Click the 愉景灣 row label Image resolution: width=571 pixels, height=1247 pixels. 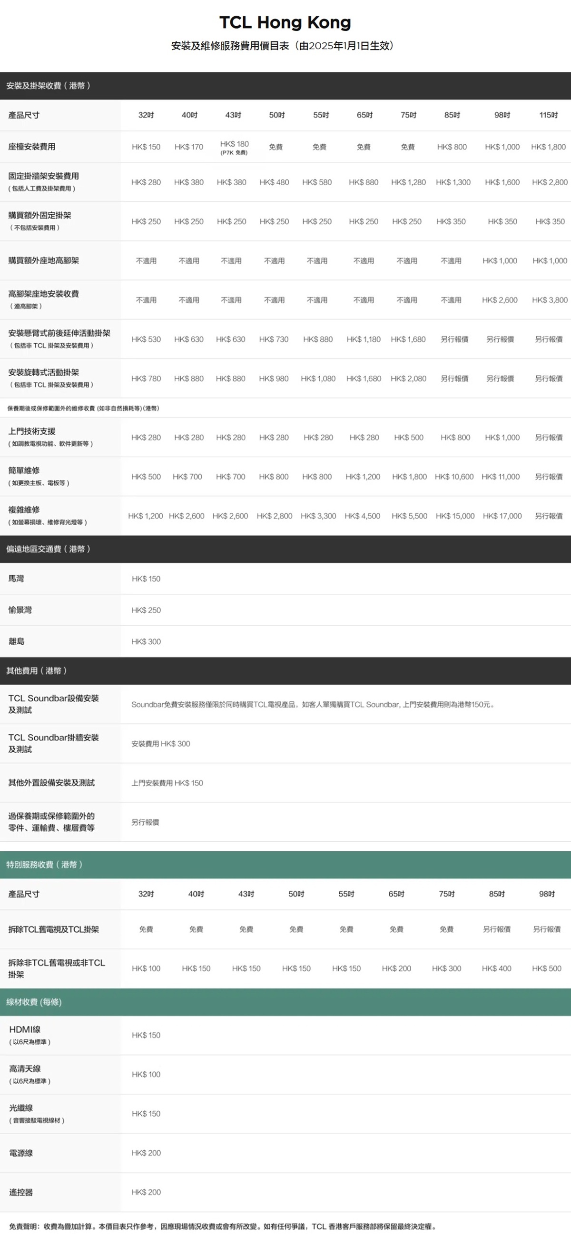20,610
